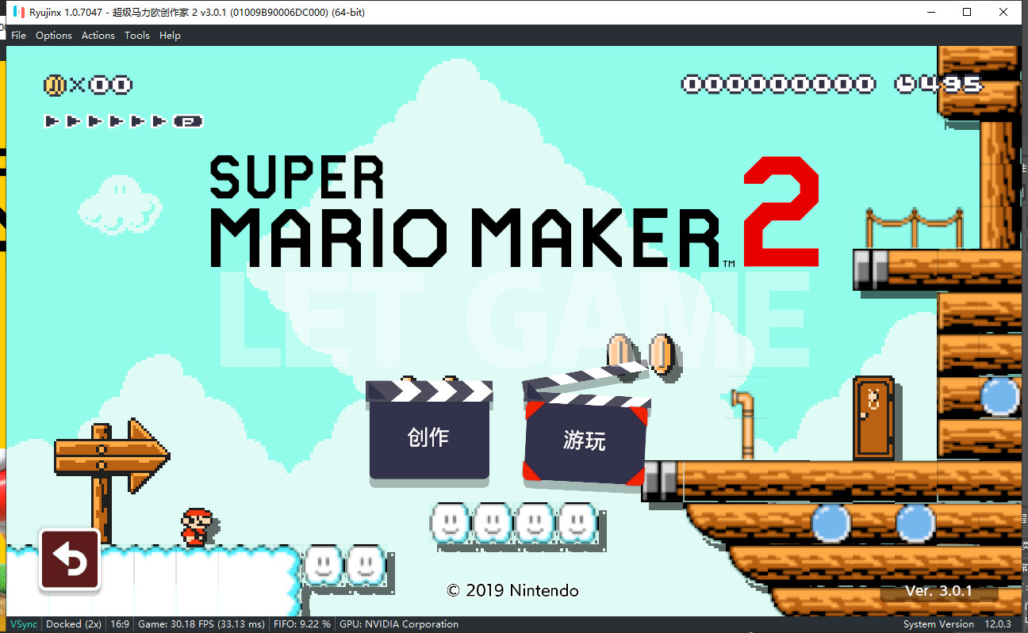The width and height of the screenshot is (1028, 633).
Task: Click the Ryujinx logo in title bar
Action: tap(17, 13)
